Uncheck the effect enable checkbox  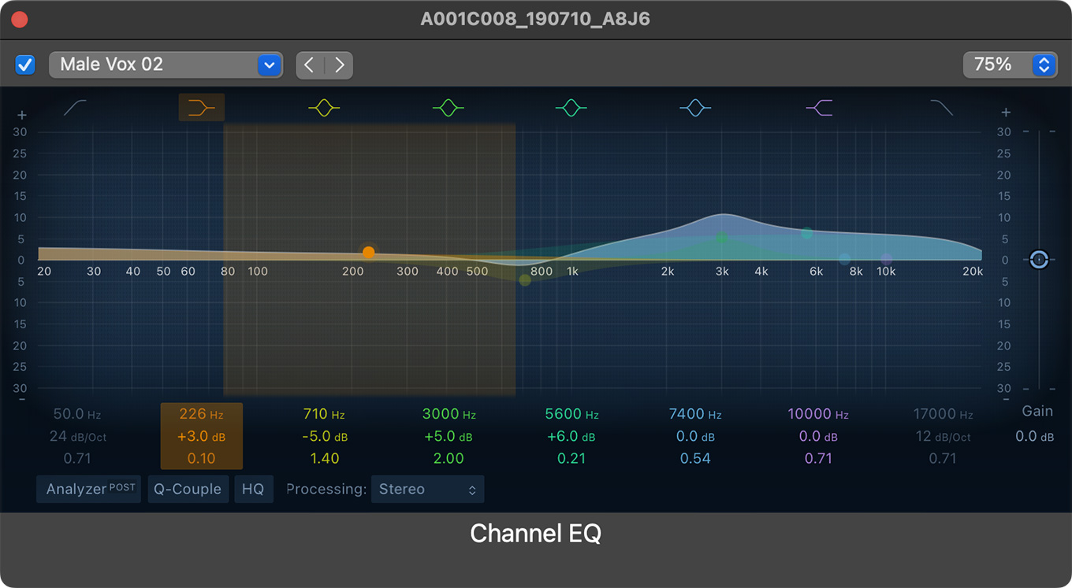pyautogui.click(x=25, y=65)
